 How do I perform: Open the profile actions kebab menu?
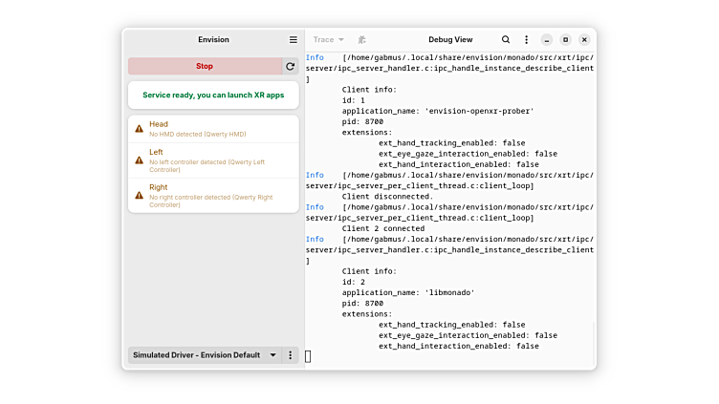[291, 355]
